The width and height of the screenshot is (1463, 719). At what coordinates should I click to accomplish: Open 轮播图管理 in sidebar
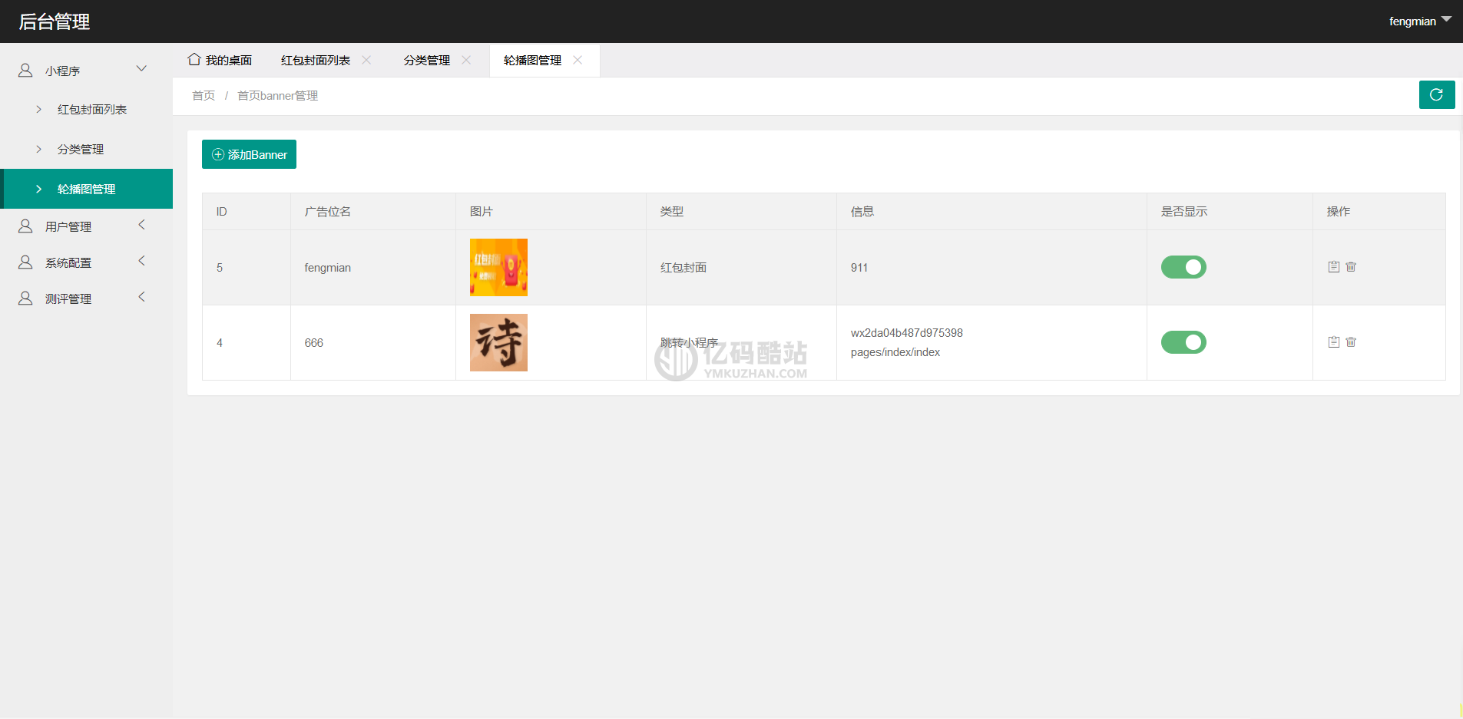pos(87,189)
